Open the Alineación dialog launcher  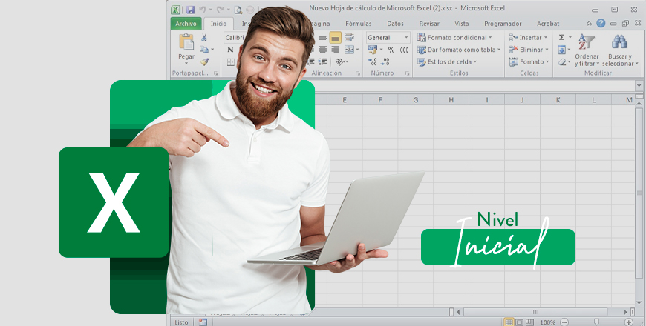click(x=358, y=73)
